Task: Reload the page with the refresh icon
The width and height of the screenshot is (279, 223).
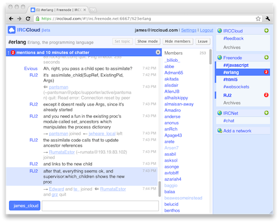Action: coord(28,18)
